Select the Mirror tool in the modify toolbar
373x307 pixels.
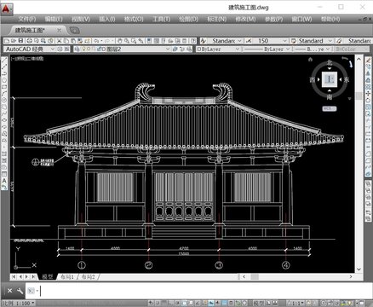(x=368, y=73)
